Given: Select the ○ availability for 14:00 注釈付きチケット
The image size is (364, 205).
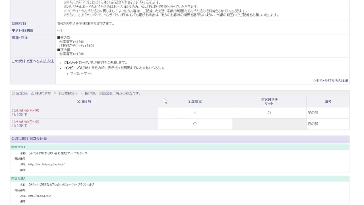Looking at the screenshot, I should pos(269,113).
